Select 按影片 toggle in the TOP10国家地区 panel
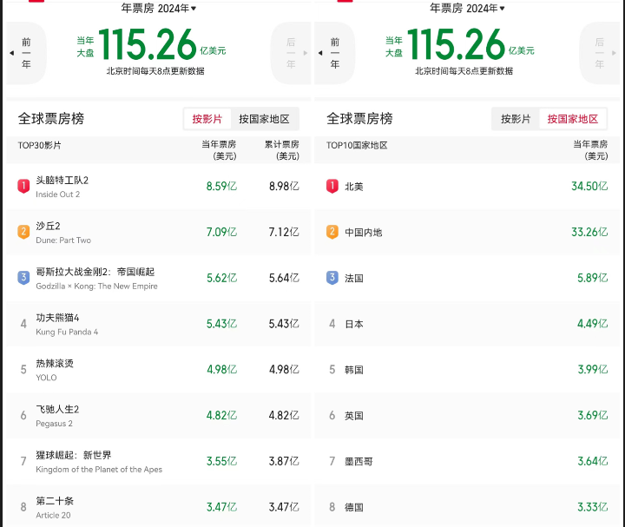625x527 pixels. (516, 119)
